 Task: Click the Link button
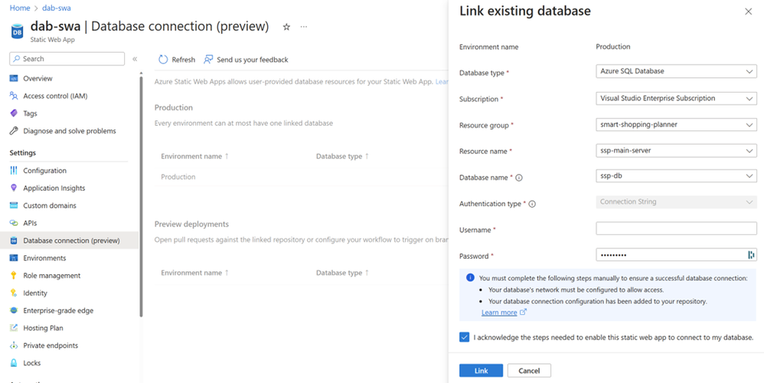(x=481, y=371)
